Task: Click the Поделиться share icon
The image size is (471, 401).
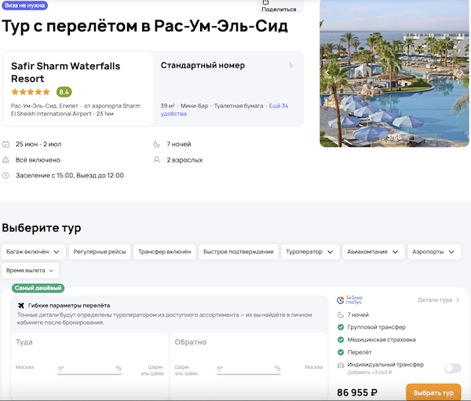Action: click(x=265, y=2)
